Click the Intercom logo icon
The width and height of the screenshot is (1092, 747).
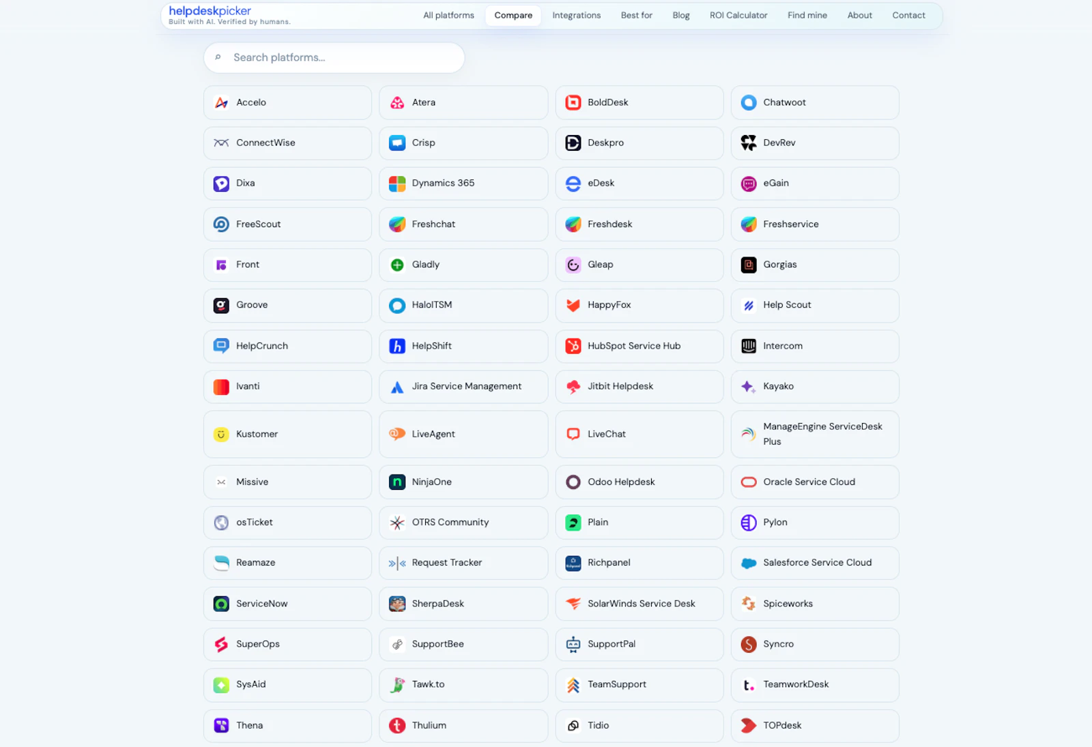pos(749,346)
